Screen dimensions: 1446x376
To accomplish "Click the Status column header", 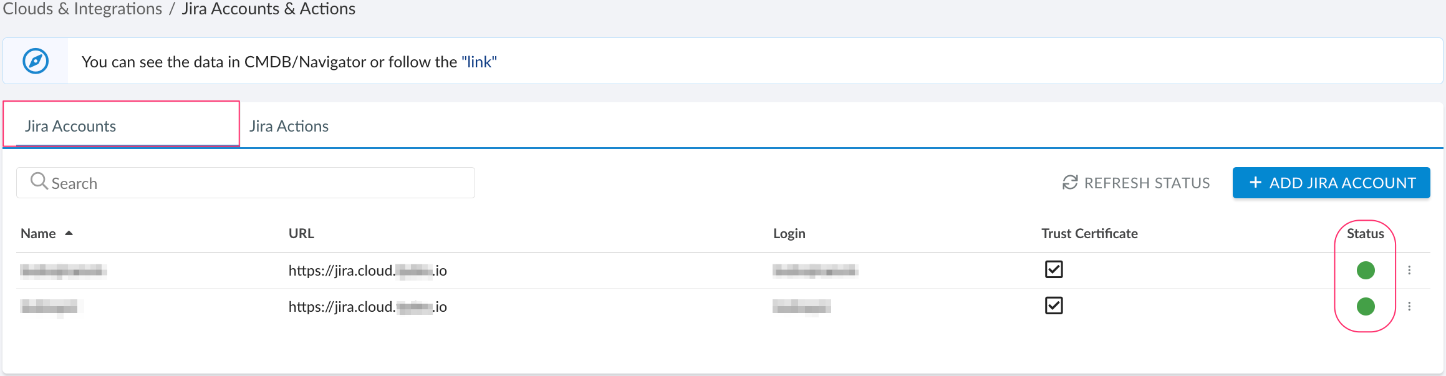I will pyautogui.click(x=1365, y=233).
